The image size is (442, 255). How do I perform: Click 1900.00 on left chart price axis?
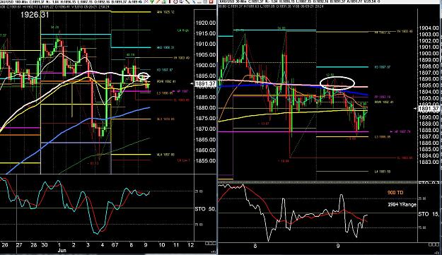click(206, 65)
